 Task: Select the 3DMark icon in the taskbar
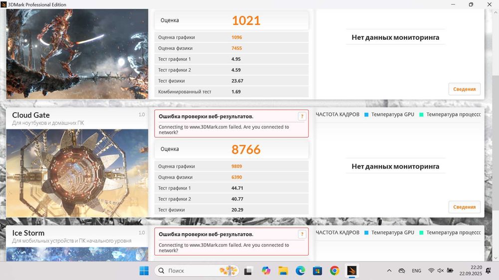click(352, 271)
